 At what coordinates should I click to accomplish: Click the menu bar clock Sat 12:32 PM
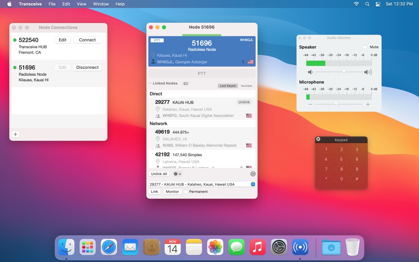(399, 4)
